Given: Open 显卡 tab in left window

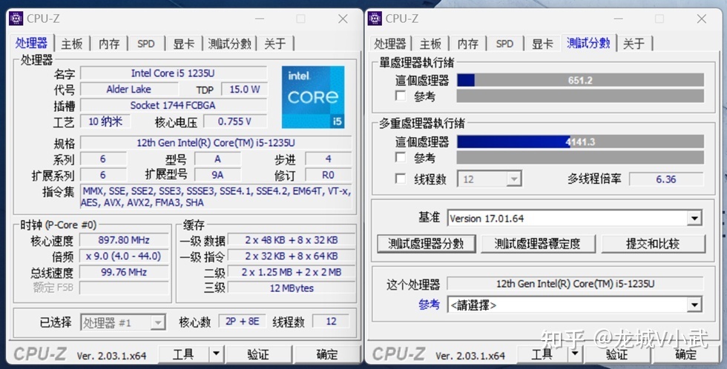Looking at the screenshot, I should [x=184, y=44].
